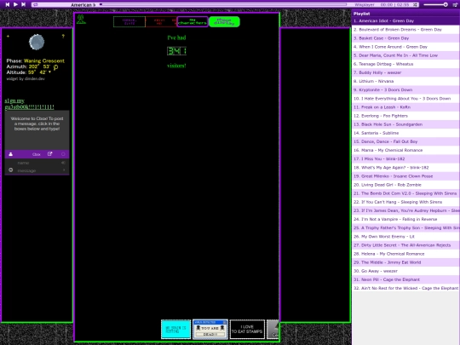Play "Buddy Holly - weezer"
Image resolution: width=460 pixels, height=345 pixels.
pyautogui.click(x=405, y=72)
